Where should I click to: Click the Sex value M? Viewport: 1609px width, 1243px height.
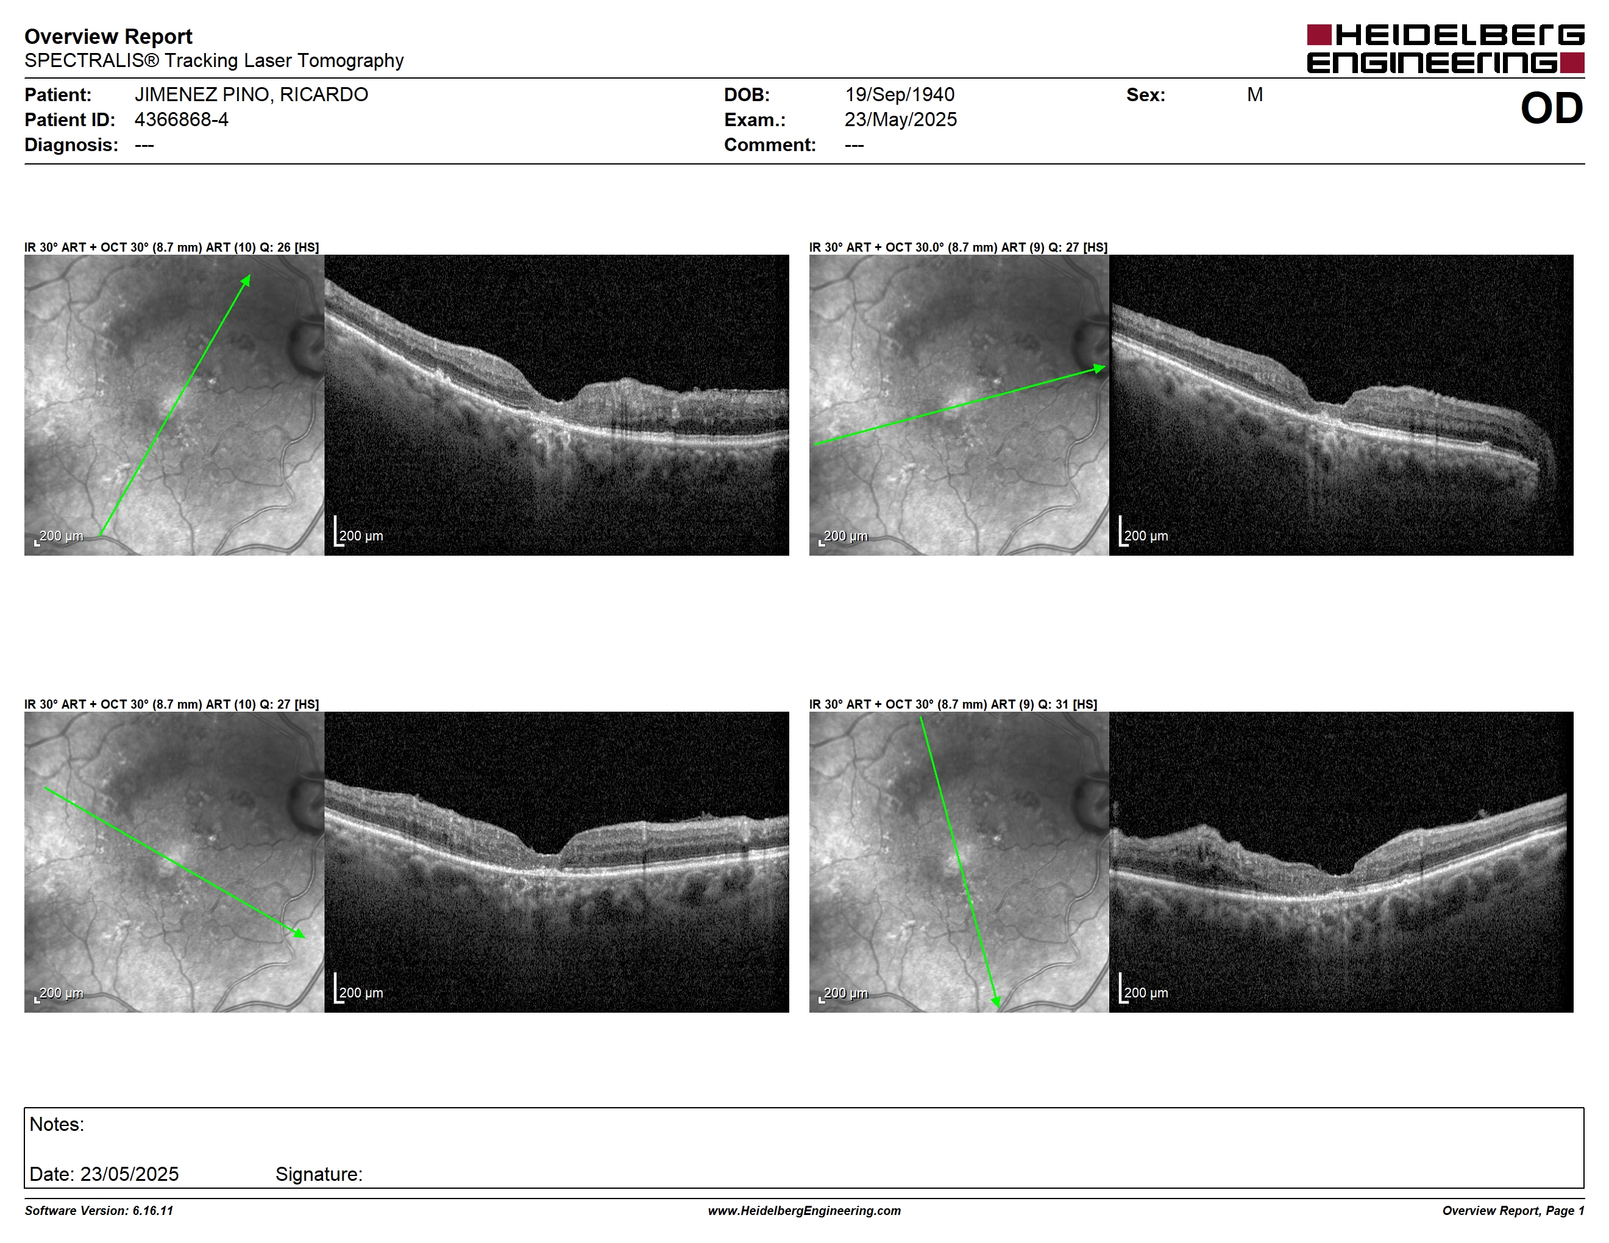(1255, 94)
